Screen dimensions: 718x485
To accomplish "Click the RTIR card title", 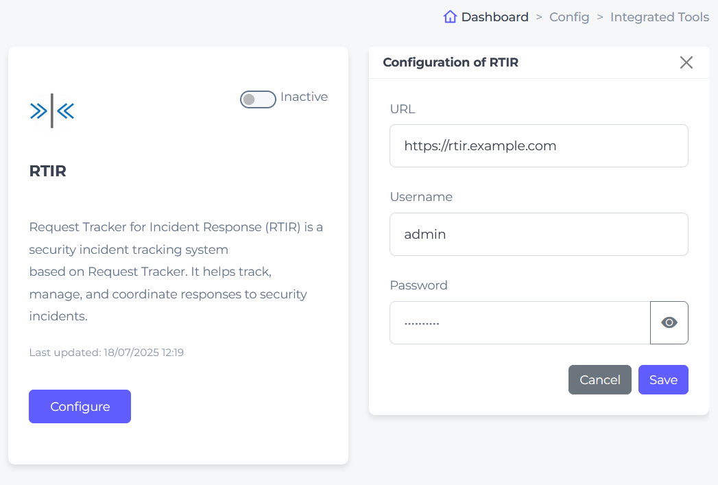I will point(47,171).
